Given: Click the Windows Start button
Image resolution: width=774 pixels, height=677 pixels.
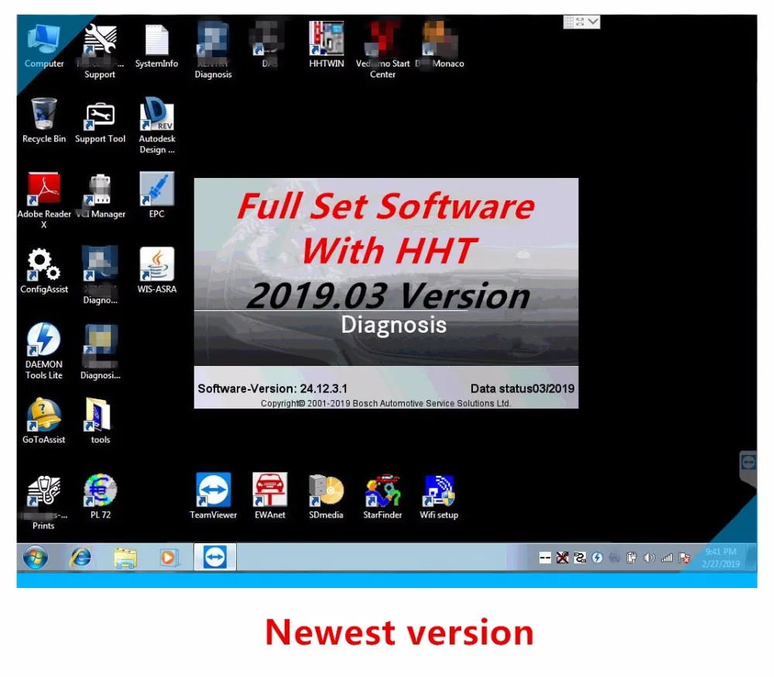Looking at the screenshot, I should point(36,558).
